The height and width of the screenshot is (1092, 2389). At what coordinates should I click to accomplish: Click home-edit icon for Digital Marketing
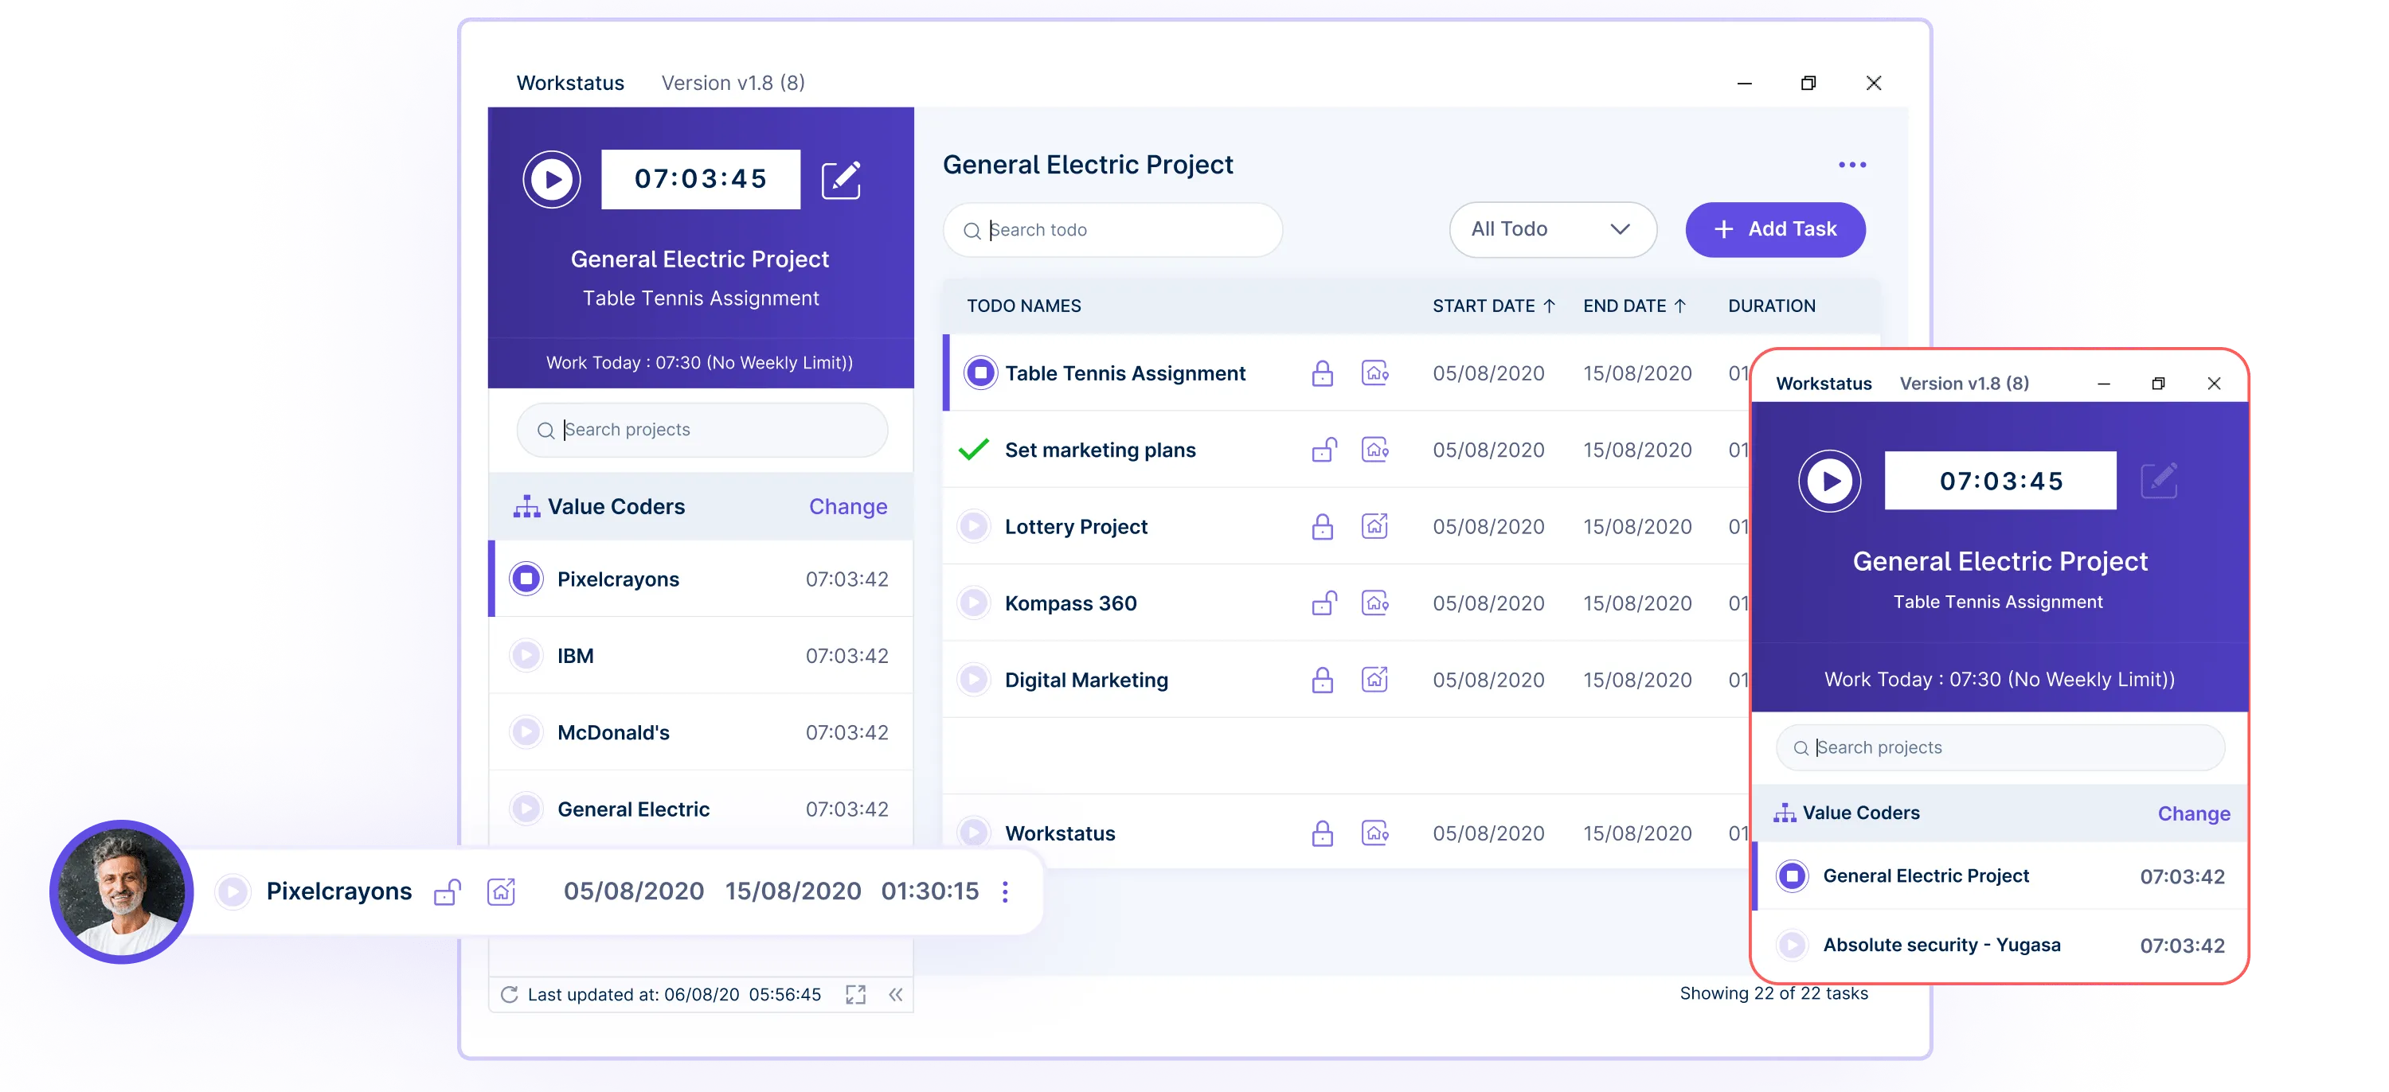click(x=1374, y=680)
